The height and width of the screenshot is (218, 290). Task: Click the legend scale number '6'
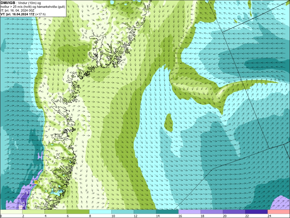[68, 216]
